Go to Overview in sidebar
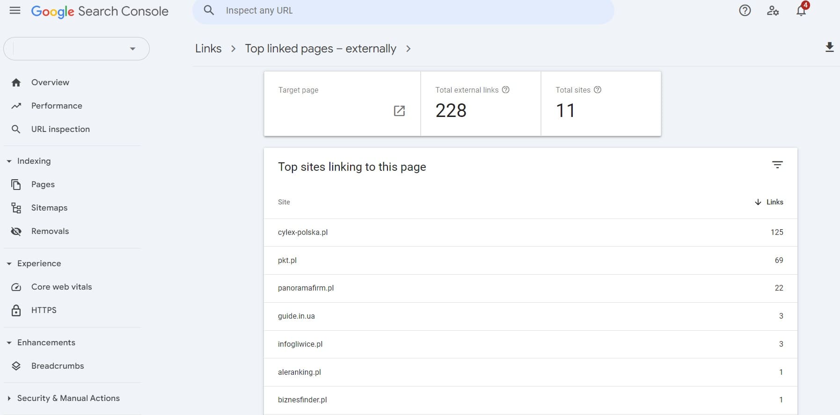 [50, 82]
